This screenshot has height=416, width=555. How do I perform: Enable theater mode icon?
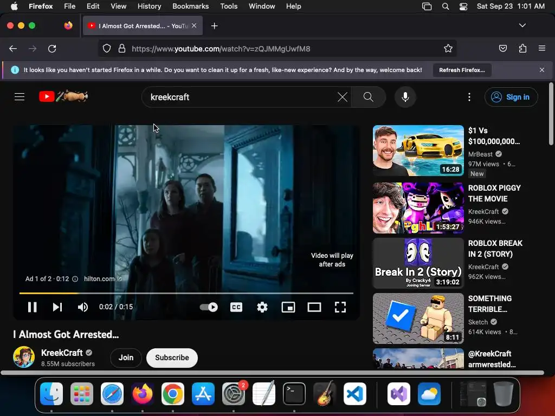tap(314, 307)
